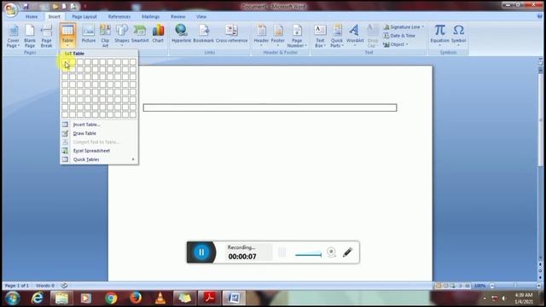This screenshot has width=546, height=307.
Task: Open the Windows Start button
Action: click(x=13, y=298)
